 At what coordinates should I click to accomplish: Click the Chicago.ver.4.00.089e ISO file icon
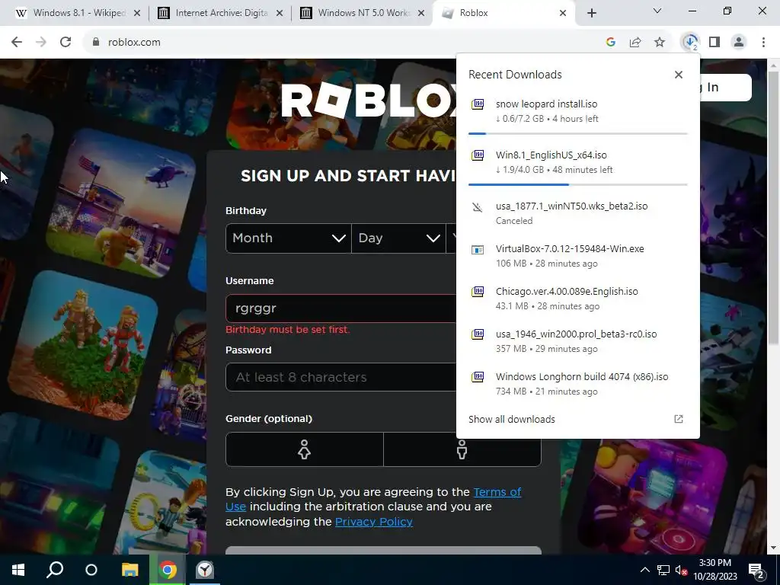(x=478, y=292)
